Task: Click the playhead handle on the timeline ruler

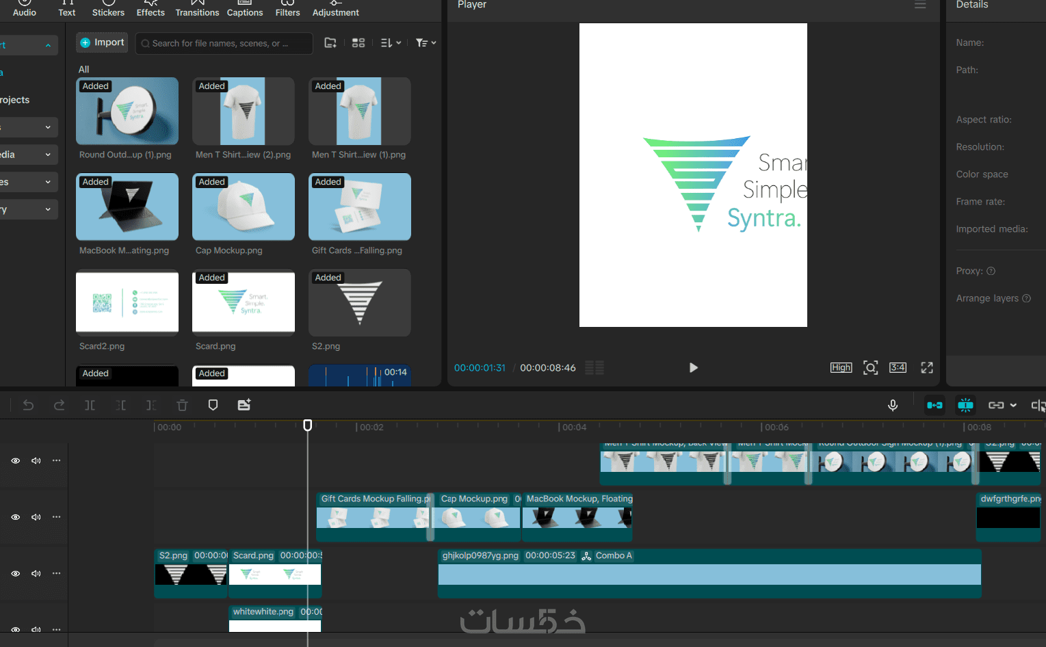Action: [x=308, y=425]
